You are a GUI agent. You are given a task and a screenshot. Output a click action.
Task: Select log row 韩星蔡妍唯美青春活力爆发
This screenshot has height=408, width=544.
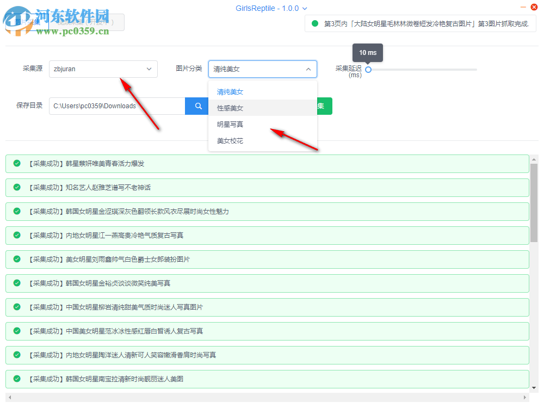pos(267,164)
